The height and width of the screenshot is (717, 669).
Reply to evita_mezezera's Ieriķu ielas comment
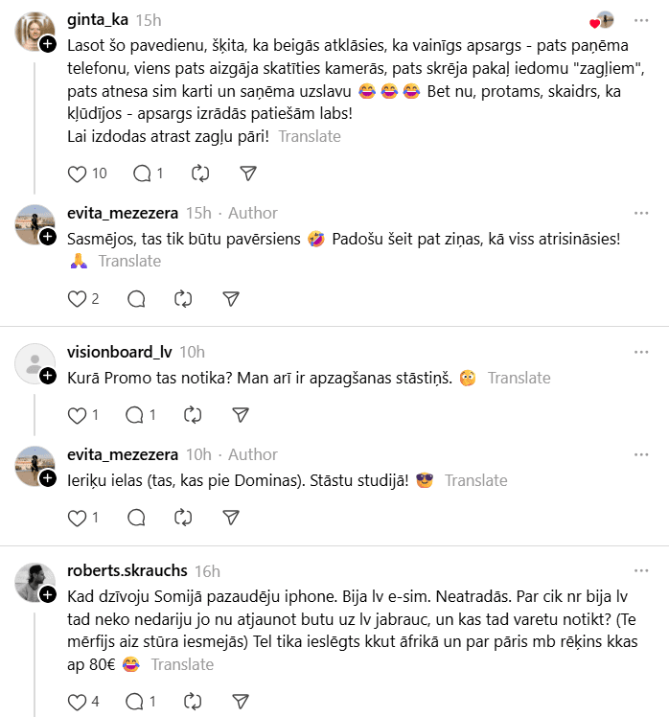click(x=136, y=518)
